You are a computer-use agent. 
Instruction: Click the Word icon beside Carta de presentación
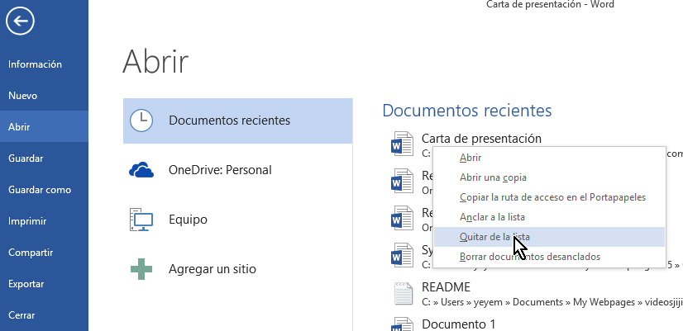click(x=402, y=144)
